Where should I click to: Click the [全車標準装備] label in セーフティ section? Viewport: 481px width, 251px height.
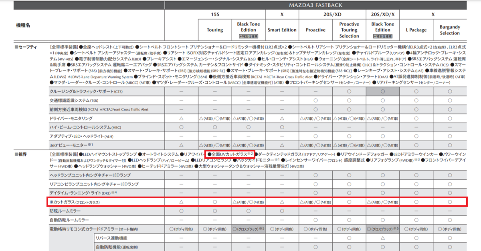point(64,47)
